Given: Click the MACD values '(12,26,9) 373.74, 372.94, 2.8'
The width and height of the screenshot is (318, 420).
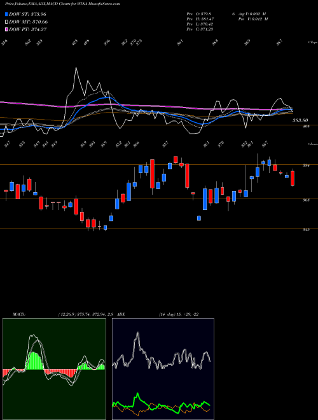Looking at the screenshot, I should [x=86, y=314].
